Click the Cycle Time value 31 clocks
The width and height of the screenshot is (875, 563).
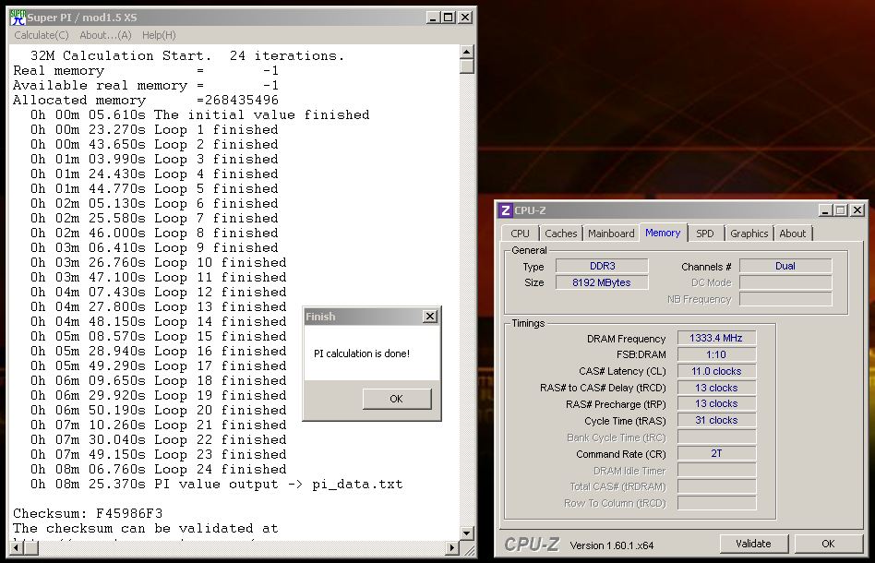click(x=716, y=420)
